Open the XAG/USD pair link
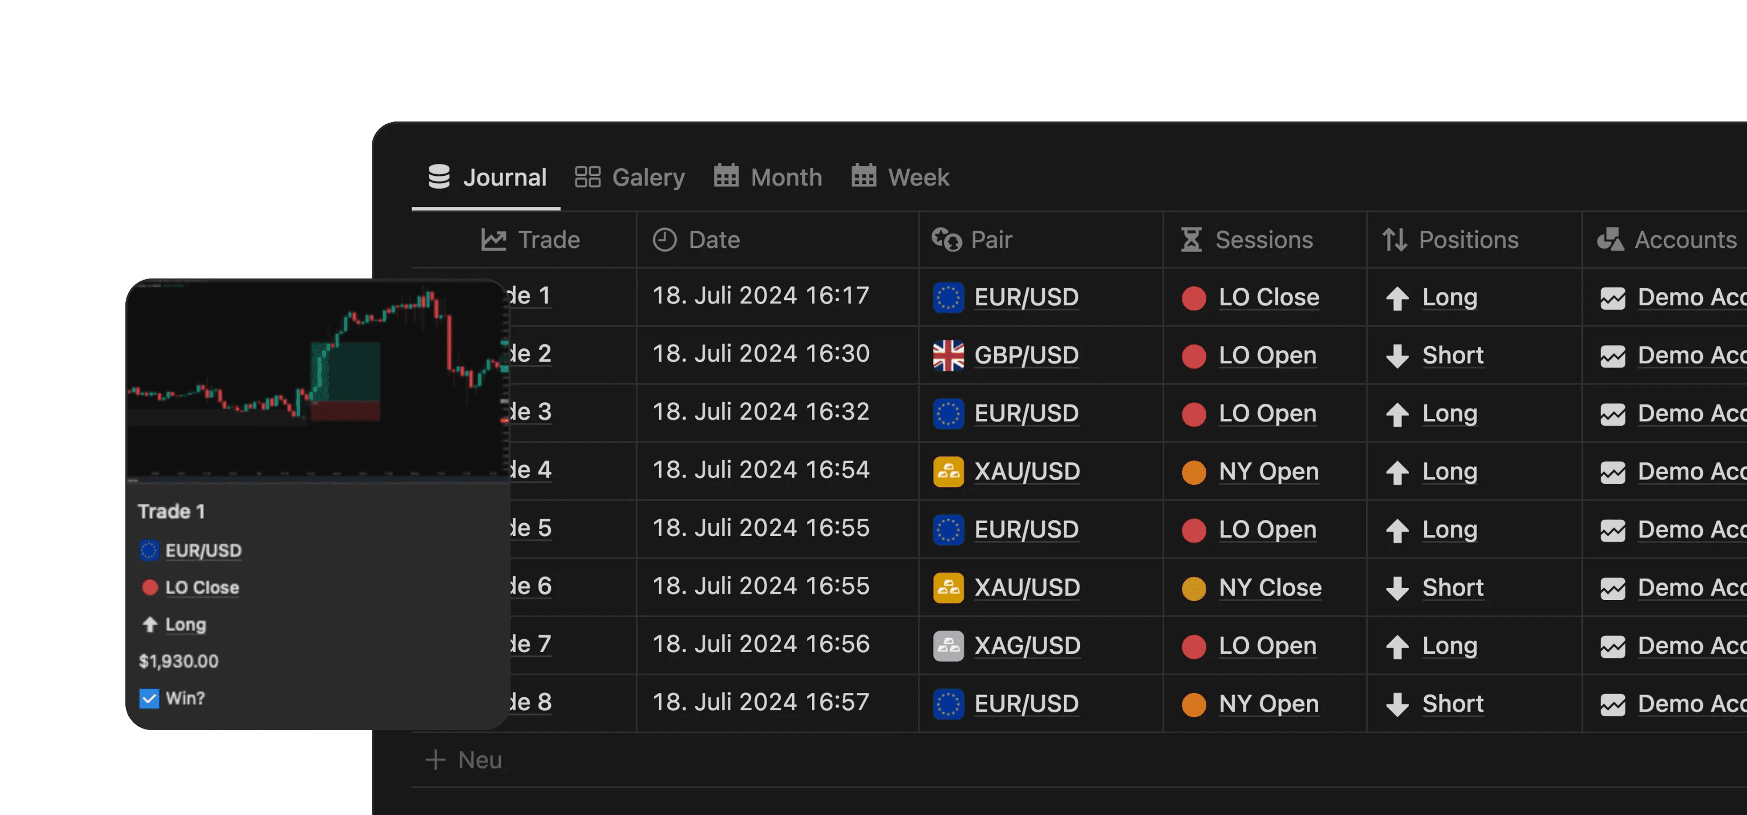This screenshot has height=815, width=1747. 1028,646
